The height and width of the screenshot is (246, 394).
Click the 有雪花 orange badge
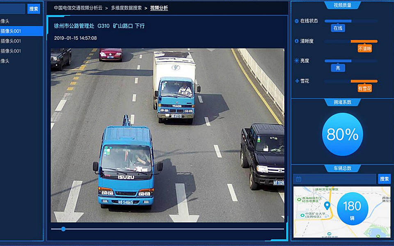coord(364,88)
